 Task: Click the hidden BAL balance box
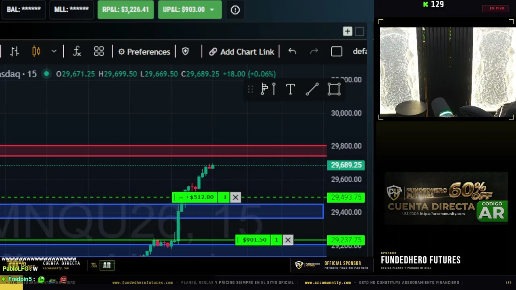[x=24, y=10]
